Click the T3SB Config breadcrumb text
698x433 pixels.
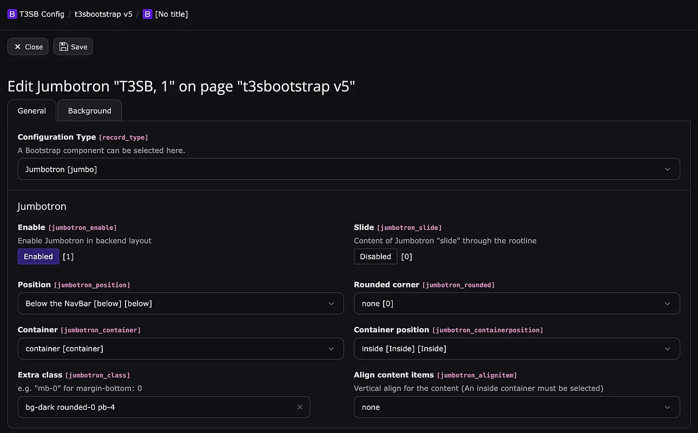[42, 14]
